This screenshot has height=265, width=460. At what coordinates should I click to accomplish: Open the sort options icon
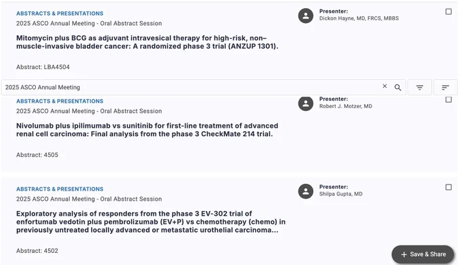pos(445,87)
